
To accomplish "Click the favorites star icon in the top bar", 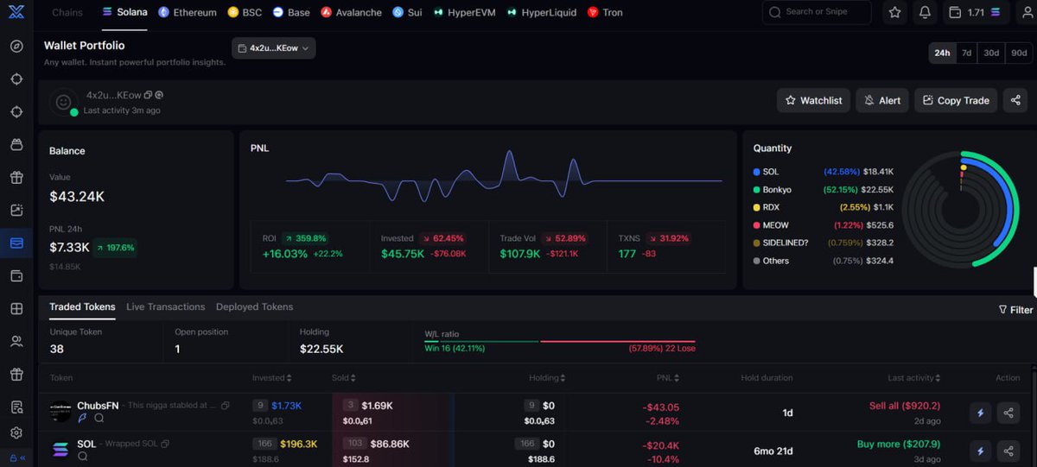I will [894, 13].
